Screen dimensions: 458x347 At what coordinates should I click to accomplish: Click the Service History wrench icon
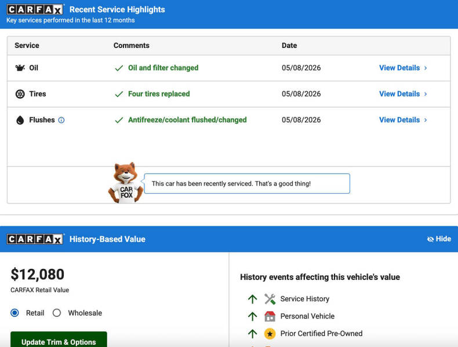(x=270, y=299)
